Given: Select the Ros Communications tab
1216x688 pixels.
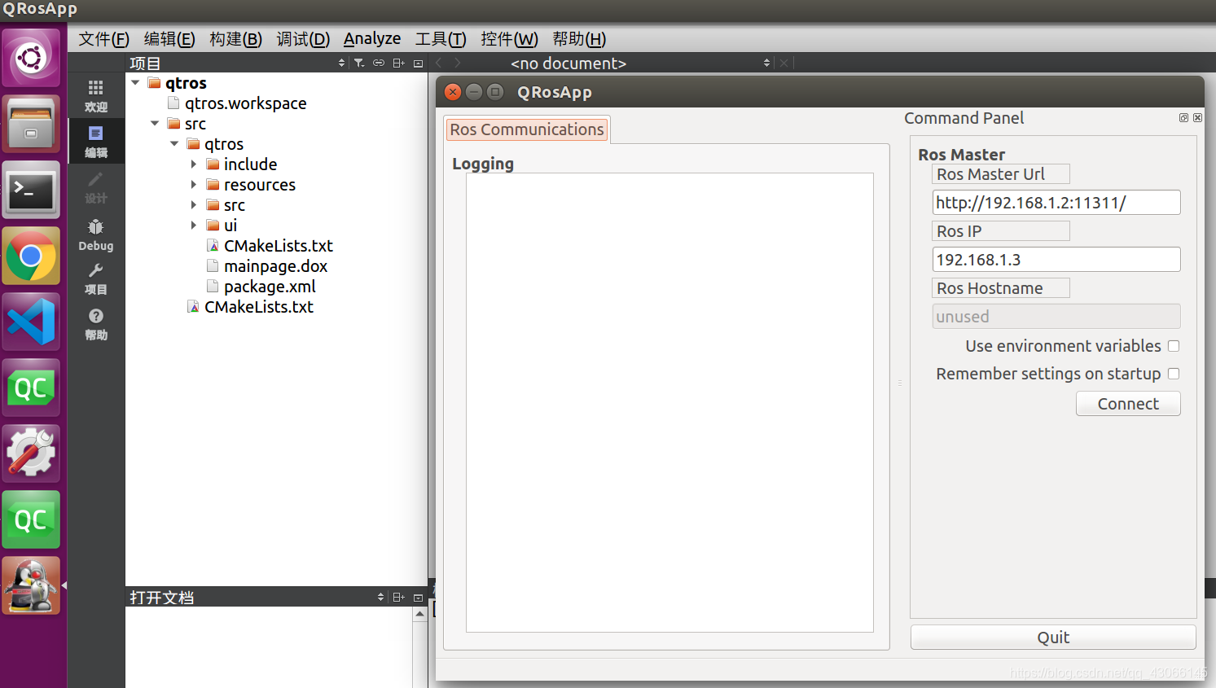Looking at the screenshot, I should click(x=526, y=129).
